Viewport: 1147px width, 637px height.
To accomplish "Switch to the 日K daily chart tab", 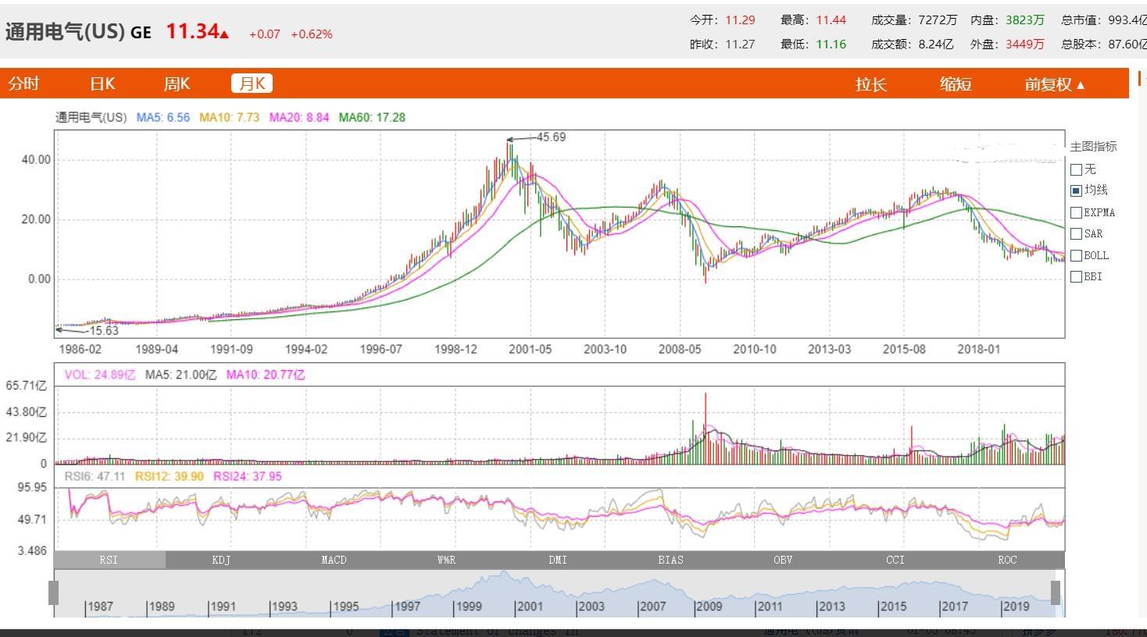I will tap(102, 84).
